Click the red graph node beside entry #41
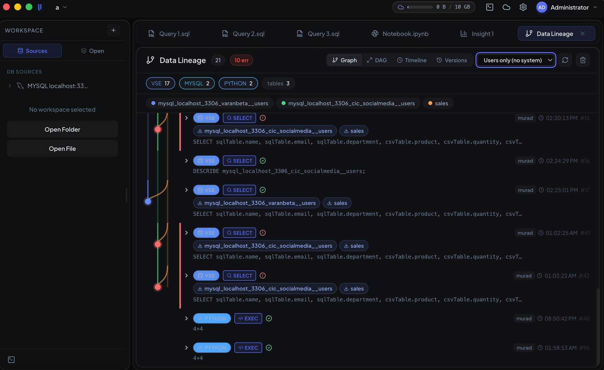Viewport: 604px width, 370px height. point(158,244)
